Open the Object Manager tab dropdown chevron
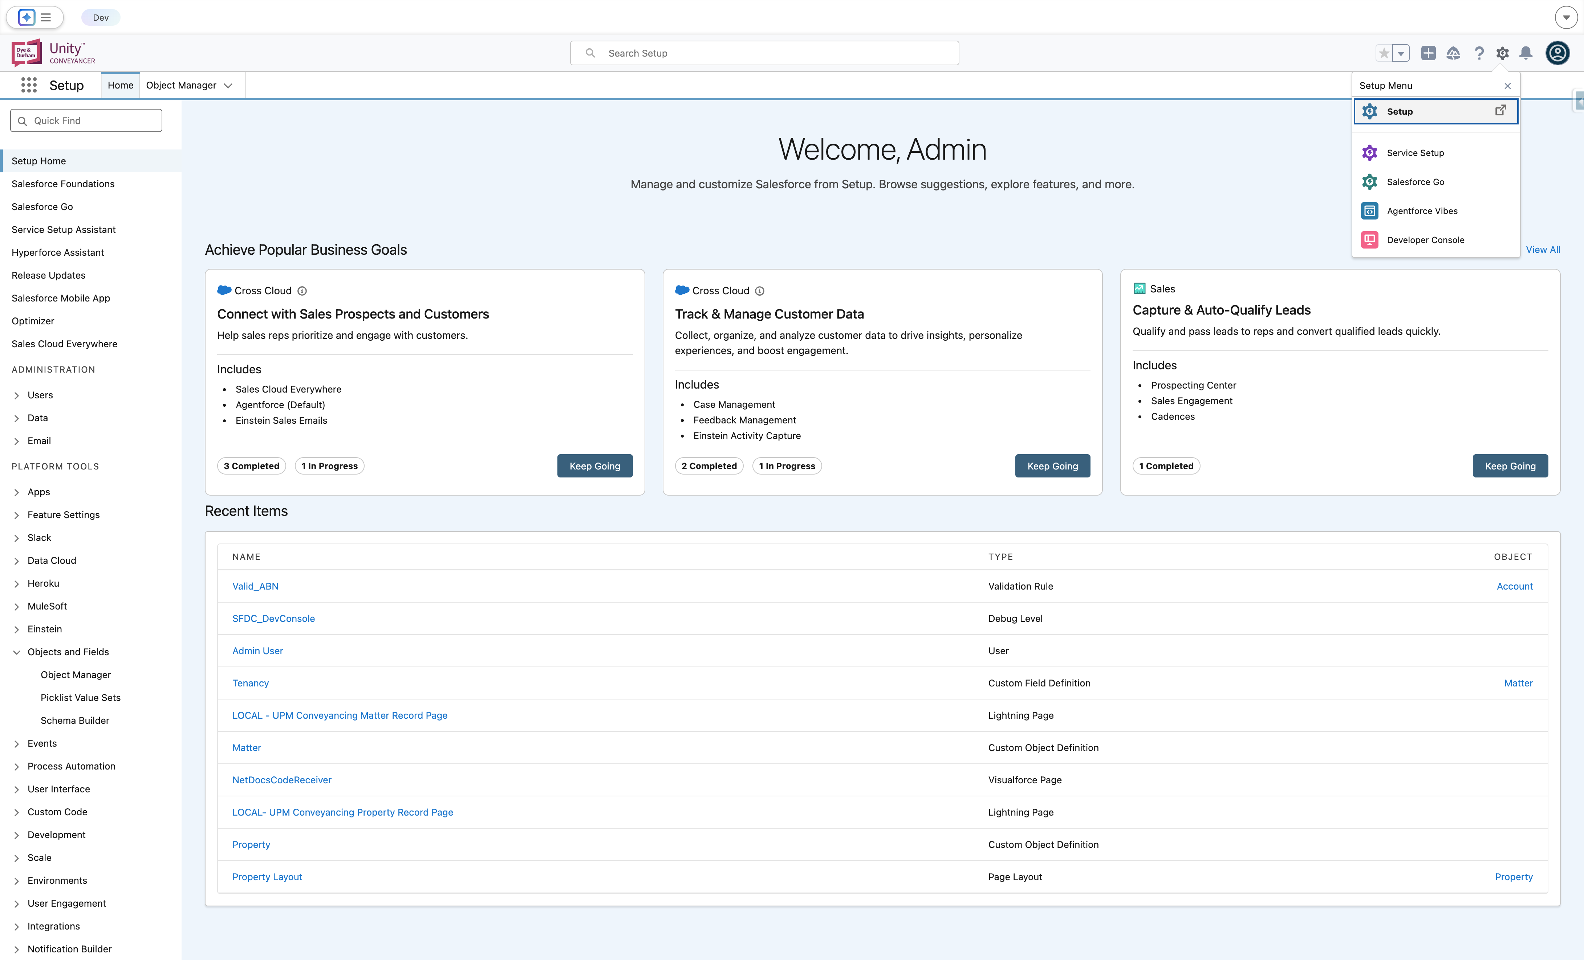Image resolution: width=1584 pixels, height=960 pixels. (x=228, y=86)
